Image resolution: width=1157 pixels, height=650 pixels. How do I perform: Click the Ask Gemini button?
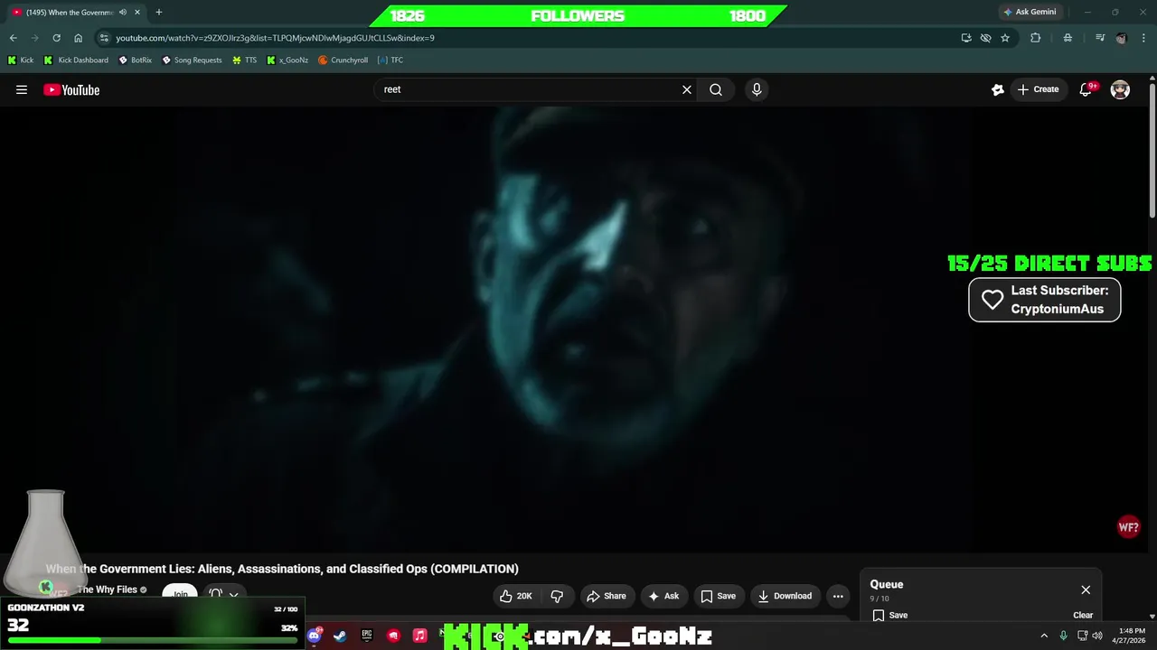coord(1030,12)
